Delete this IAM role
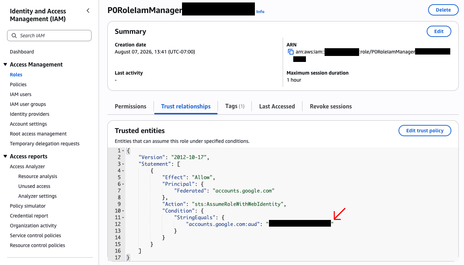 tap(443, 10)
